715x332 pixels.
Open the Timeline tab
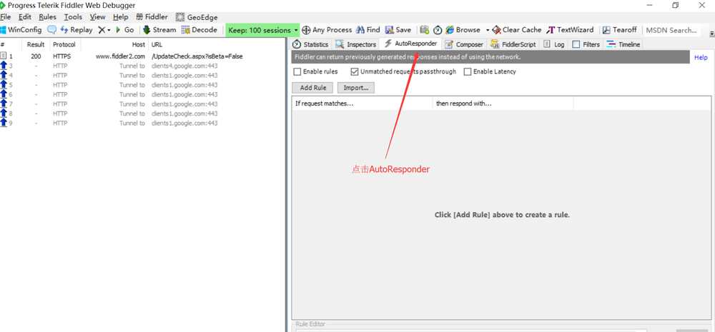click(623, 44)
